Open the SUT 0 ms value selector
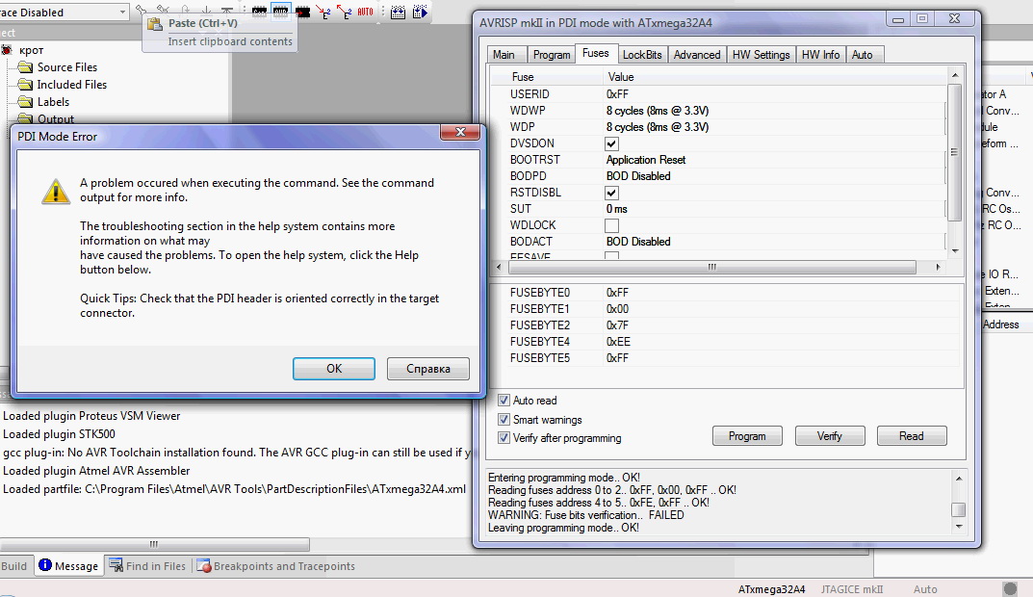Viewport: 1033px width, 597px height. pos(775,209)
